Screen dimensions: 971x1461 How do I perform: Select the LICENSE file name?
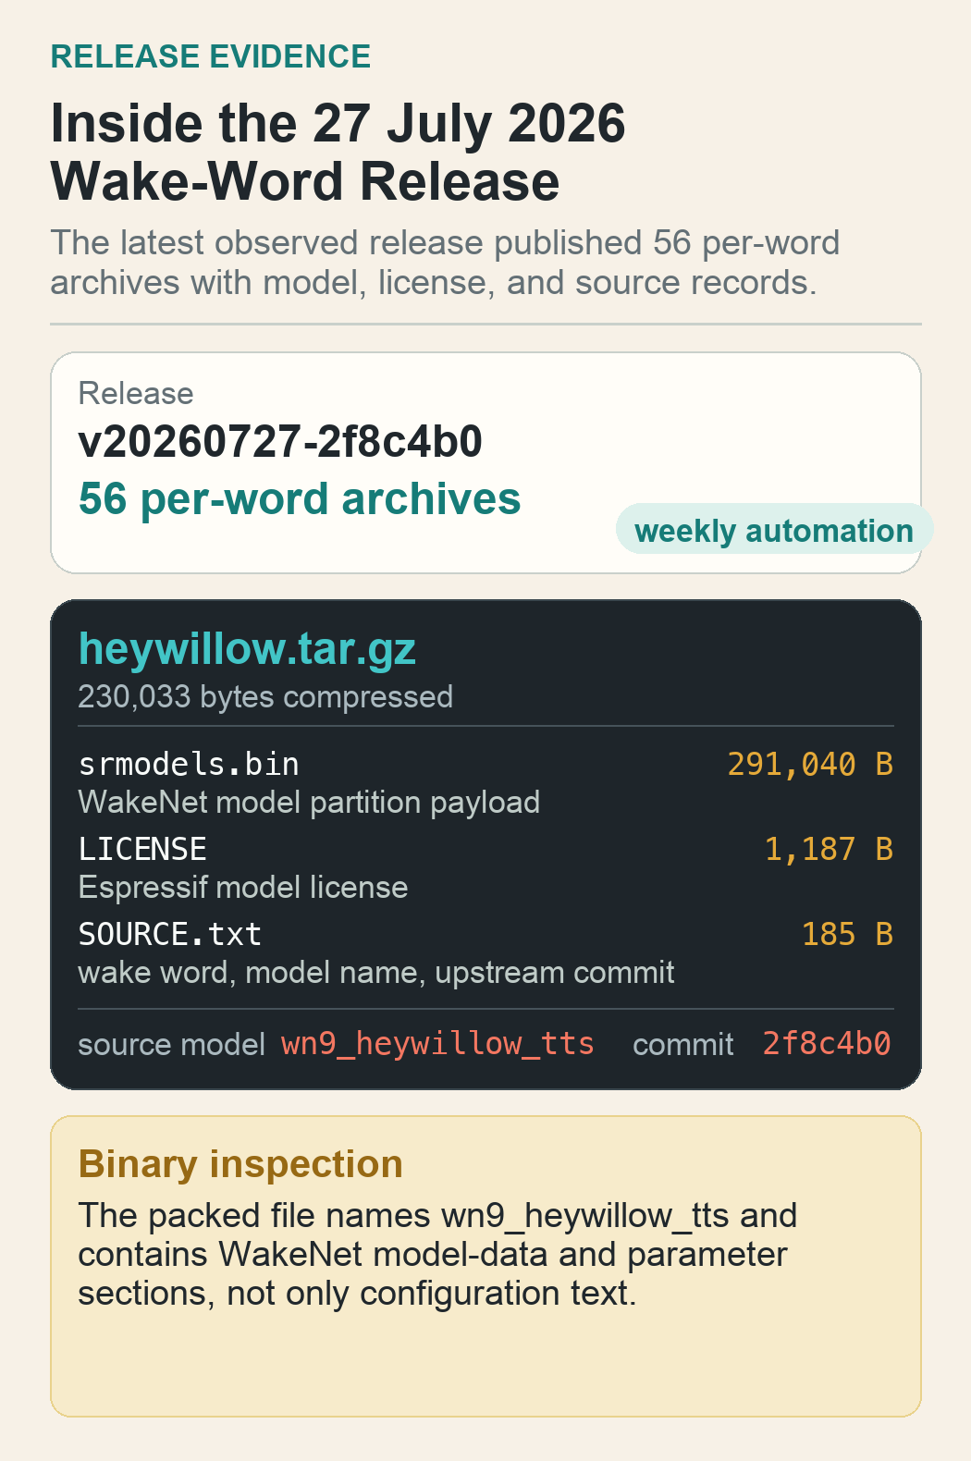[142, 849]
